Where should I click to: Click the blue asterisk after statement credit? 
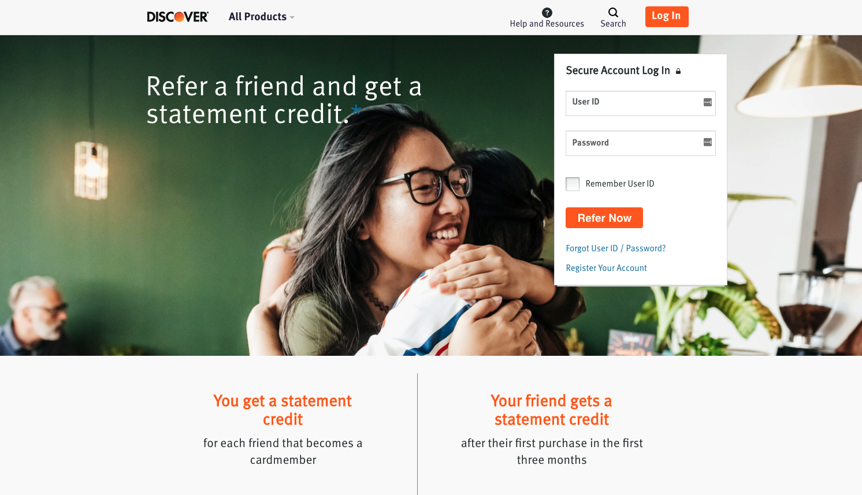click(356, 109)
